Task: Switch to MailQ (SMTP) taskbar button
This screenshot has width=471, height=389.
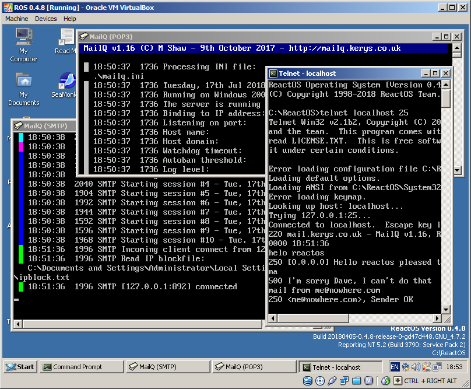Action: (168, 367)
